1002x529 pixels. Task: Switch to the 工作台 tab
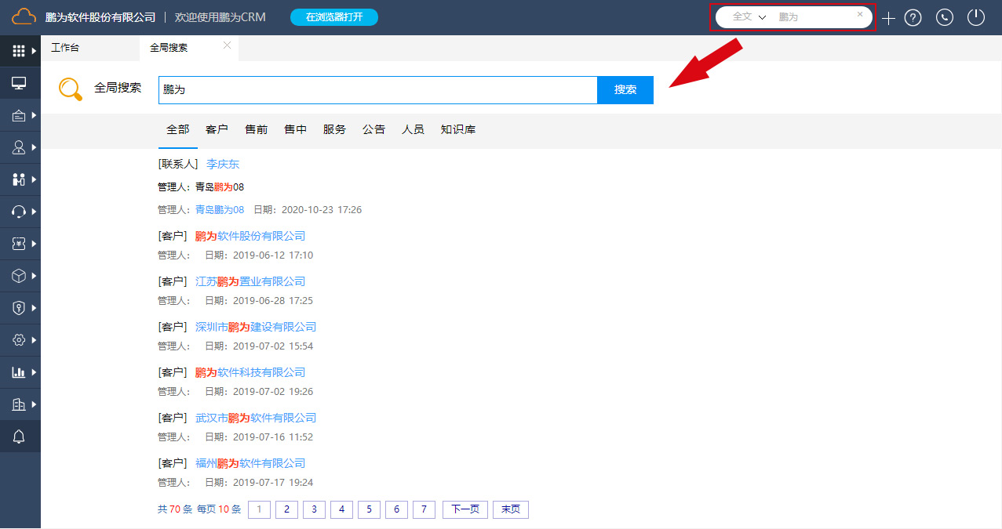coord(65,48)
